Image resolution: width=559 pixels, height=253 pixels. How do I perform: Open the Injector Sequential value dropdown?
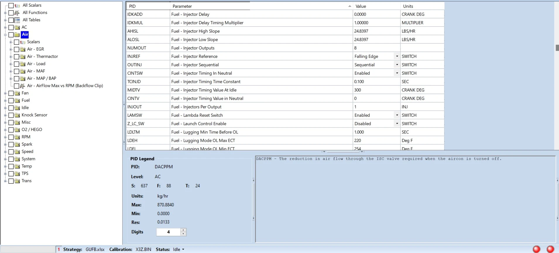[397, 65]
